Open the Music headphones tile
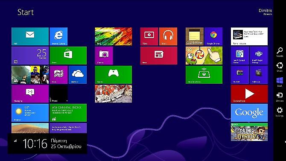The image size is (286, 161). (x=168, y=36)
